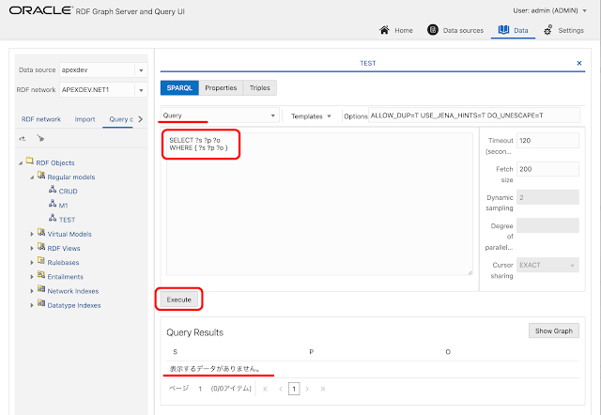Click the Data sources database icon

click(x=433, y=30)
